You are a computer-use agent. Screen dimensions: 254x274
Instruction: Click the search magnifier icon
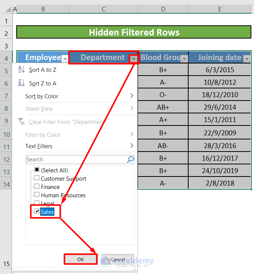click(130, 159)
